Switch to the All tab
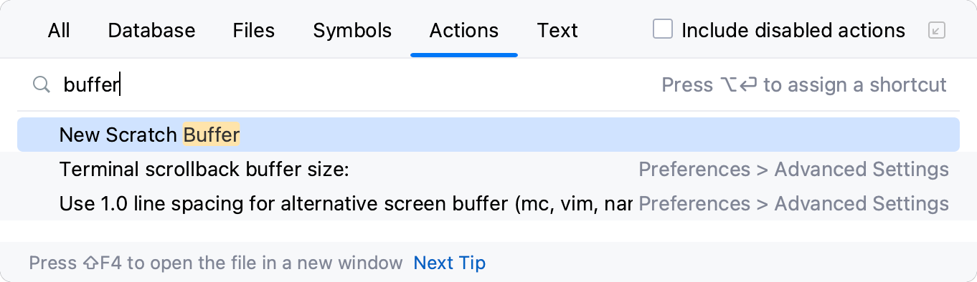The height and width of the screenshot is (282, 977). click(59, 30)
